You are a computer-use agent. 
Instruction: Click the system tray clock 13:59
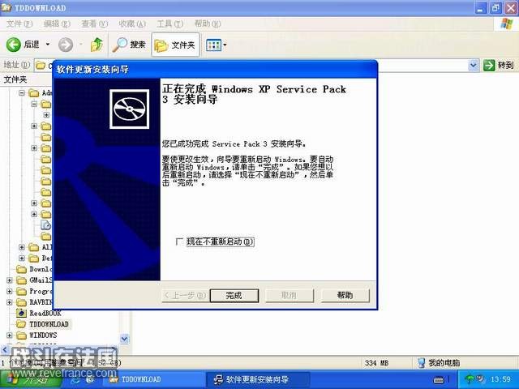pyautogui.click(x=500, y=379)
